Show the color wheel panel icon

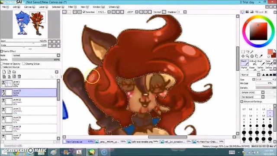242,12
